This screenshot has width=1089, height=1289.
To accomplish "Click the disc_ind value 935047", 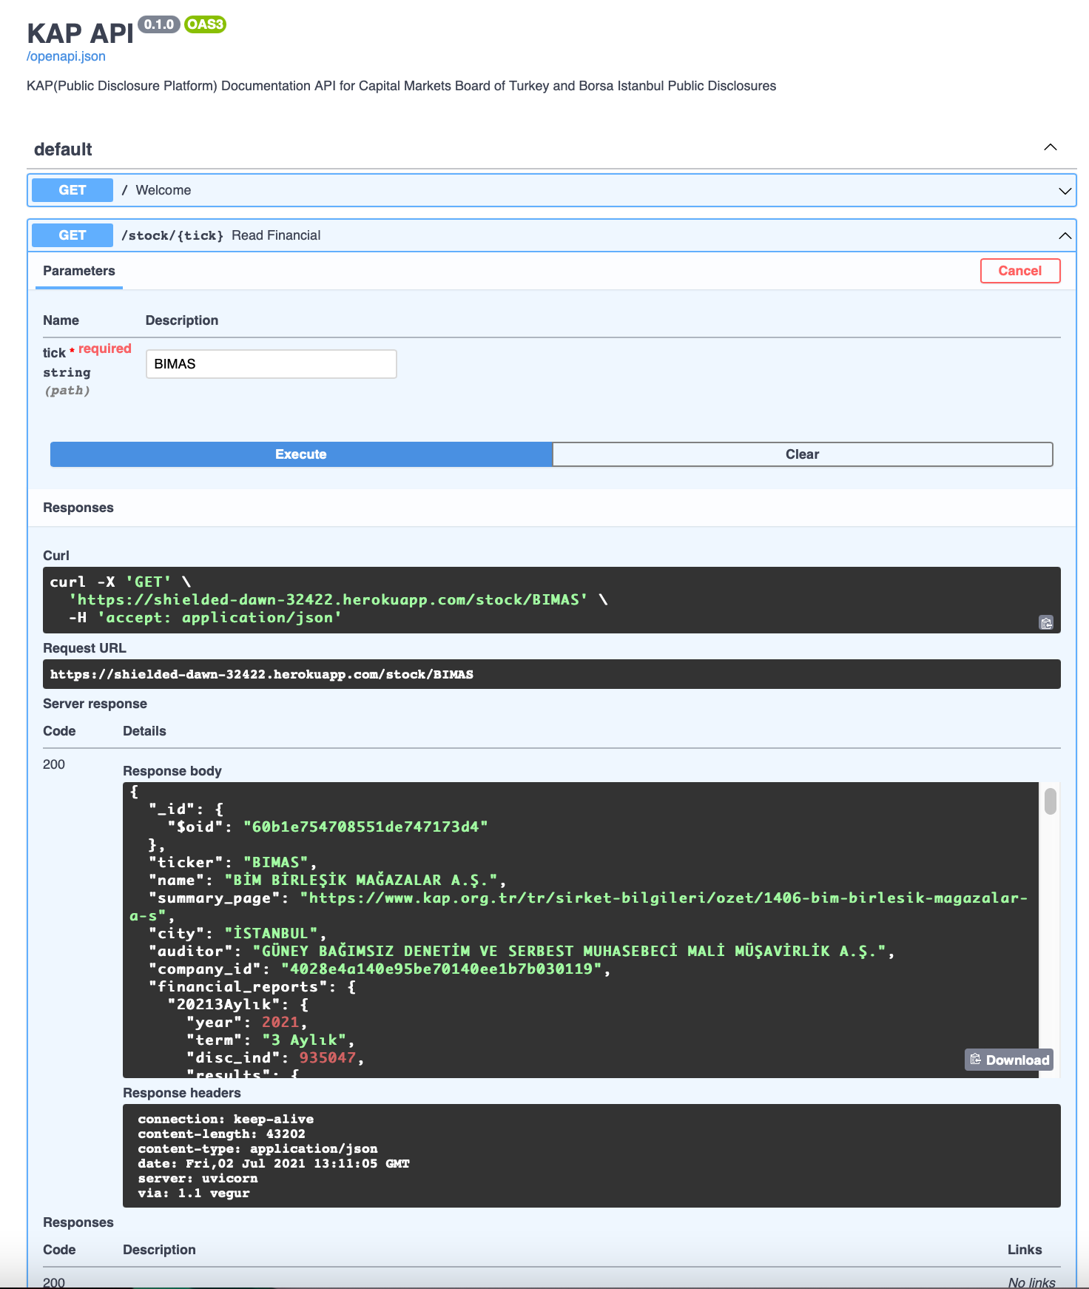I will point(328,1057).
